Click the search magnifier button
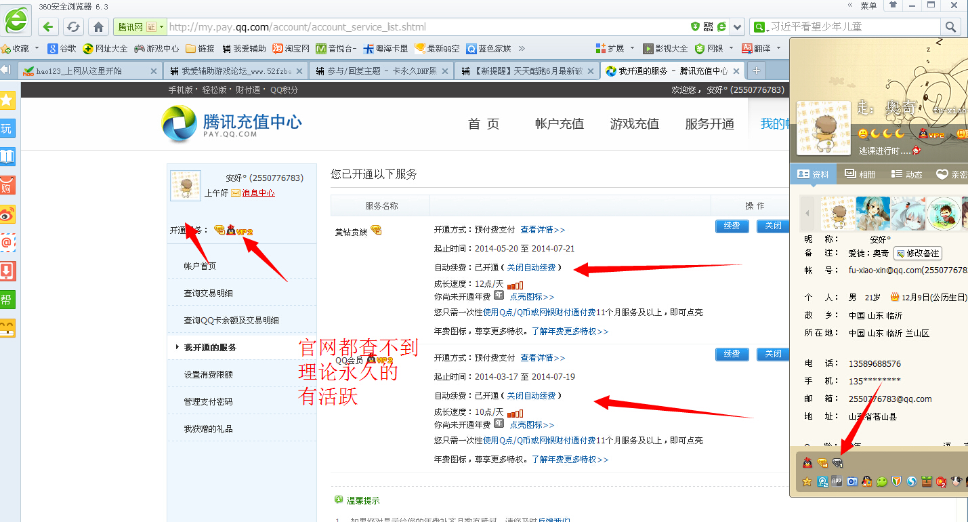Screen dimensions: 968x522 click(x=950, y=27)
